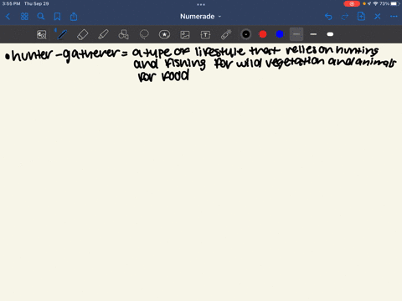Tap the three-dot multitasking handle at top
The width and height of the screenshot is (402, 301).
[201, 4]
